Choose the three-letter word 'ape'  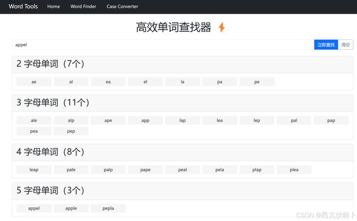[108, 120]
